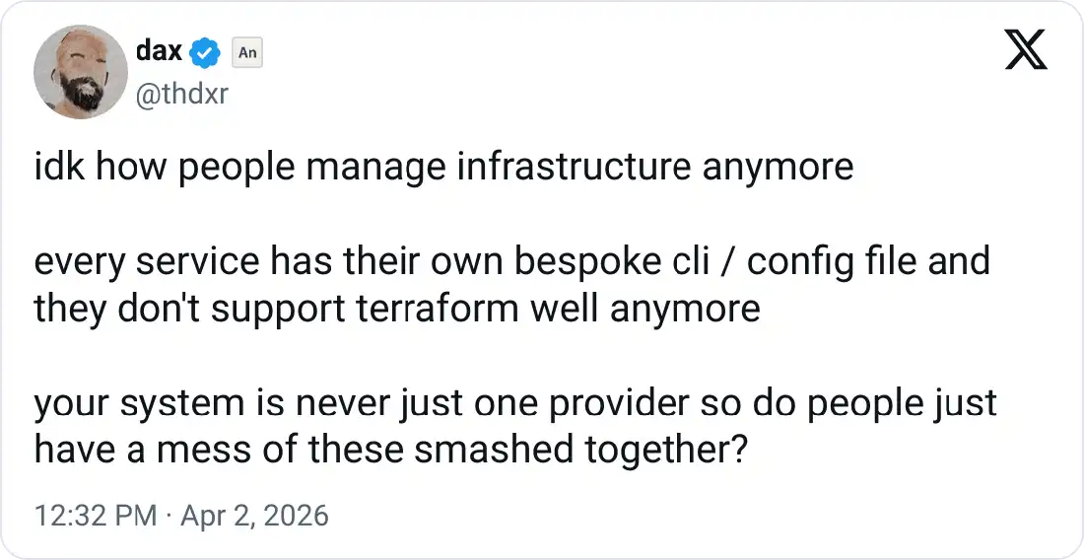Viewport: 1084px width, 560px height.
Task: Open the "dax" display name link
Action: (x=159, y=51)
